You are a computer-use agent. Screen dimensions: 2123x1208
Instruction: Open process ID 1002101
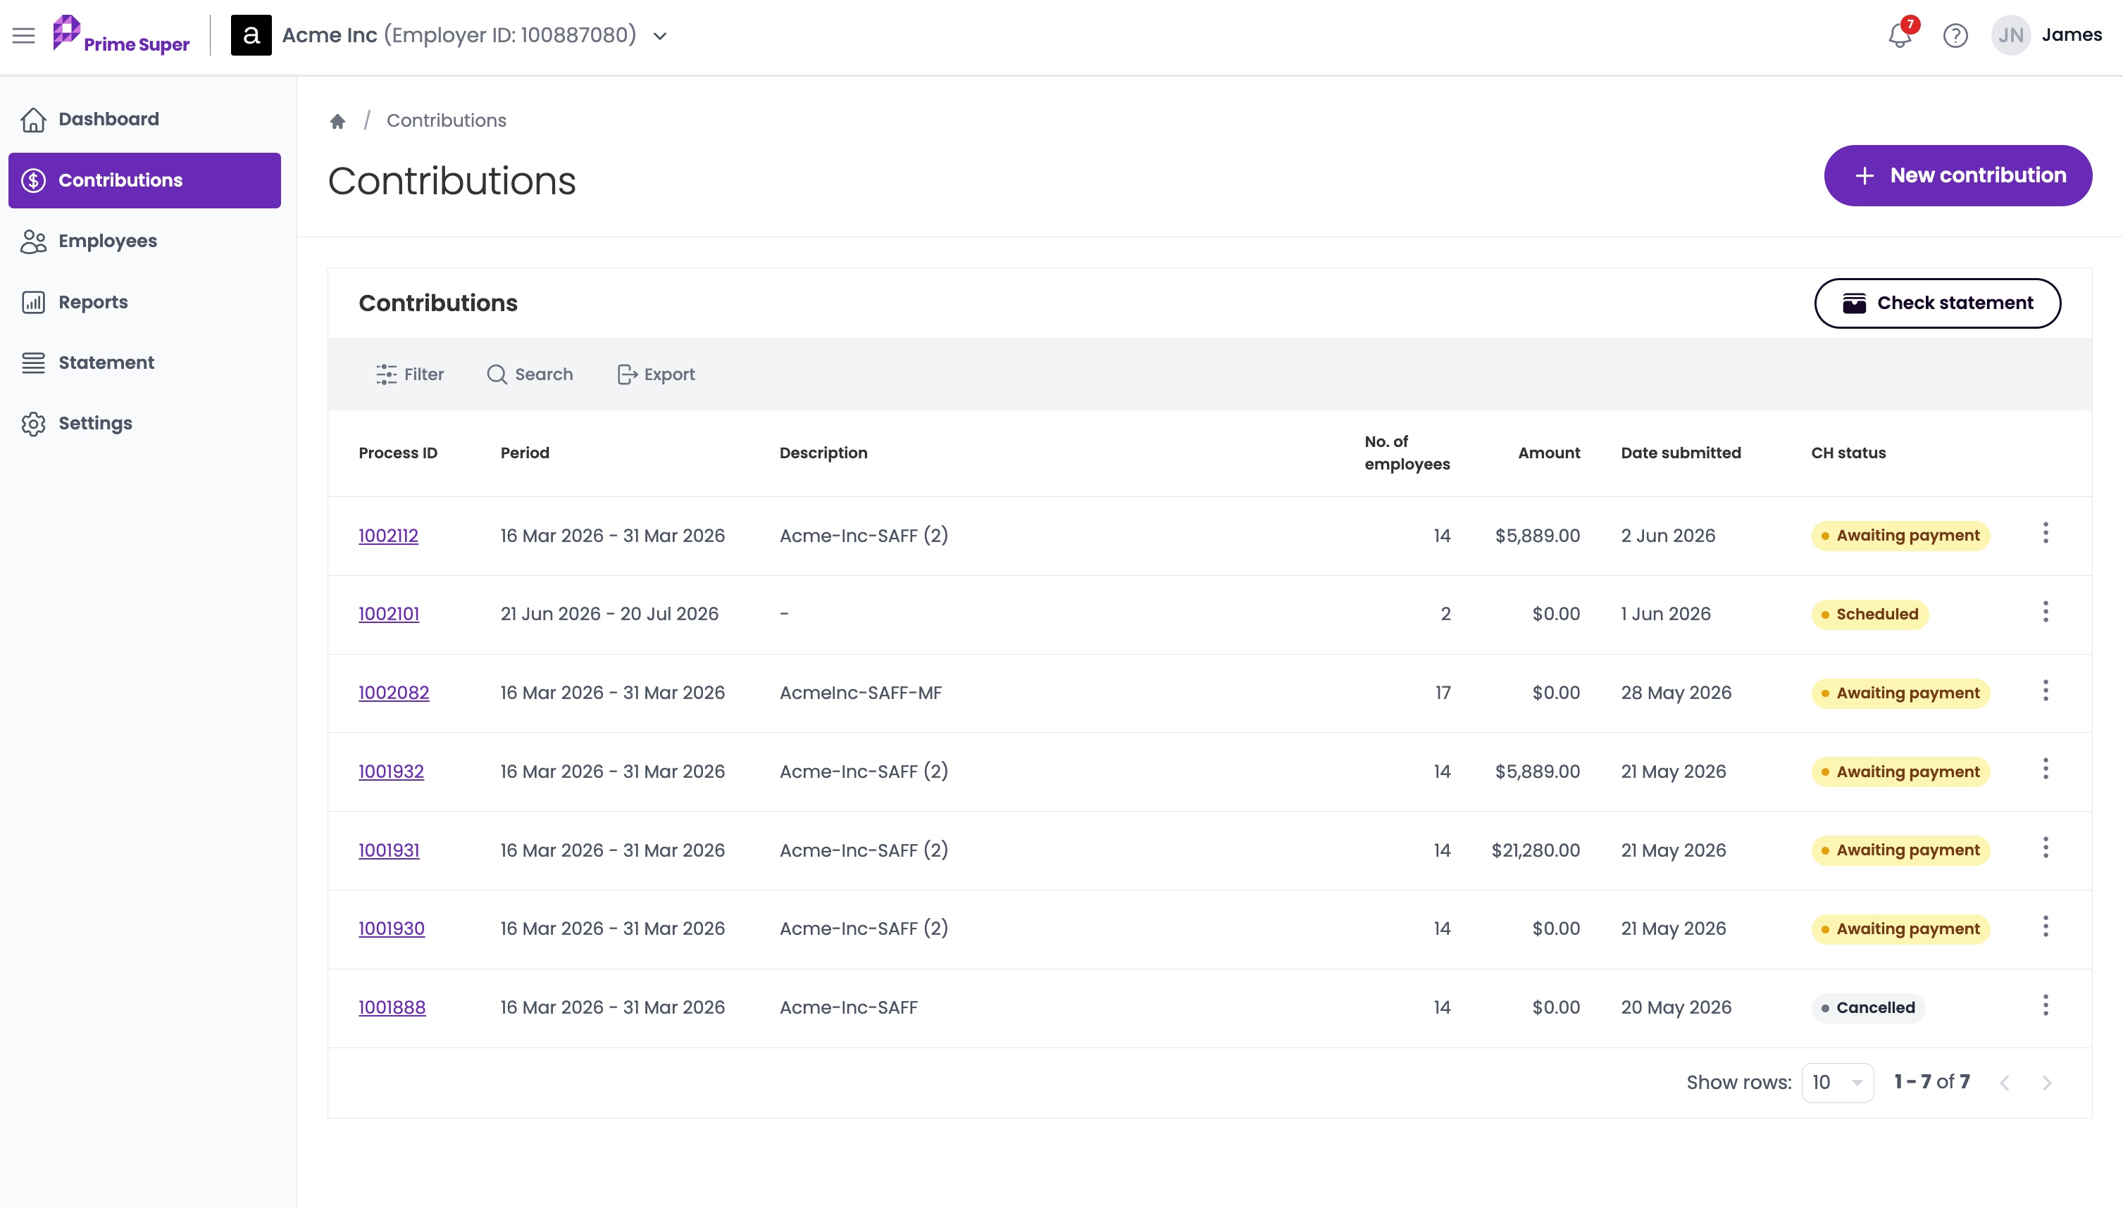click(388, 614)
